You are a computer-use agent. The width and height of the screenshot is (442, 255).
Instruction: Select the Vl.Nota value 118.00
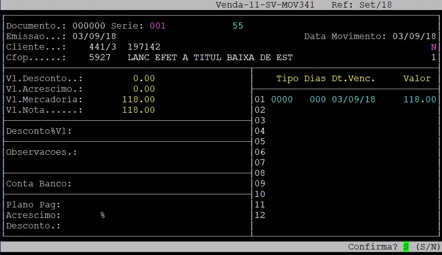pyautogui.click(x=138, y=110)
